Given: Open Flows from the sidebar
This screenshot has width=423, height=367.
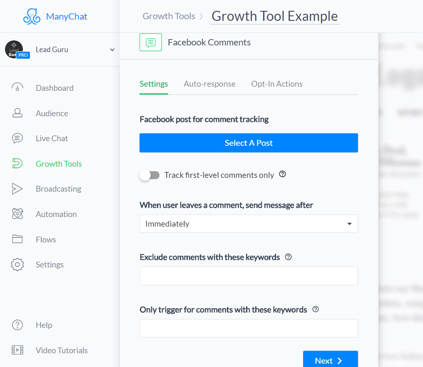Looking at the screenshot, I should click(46, 240).
